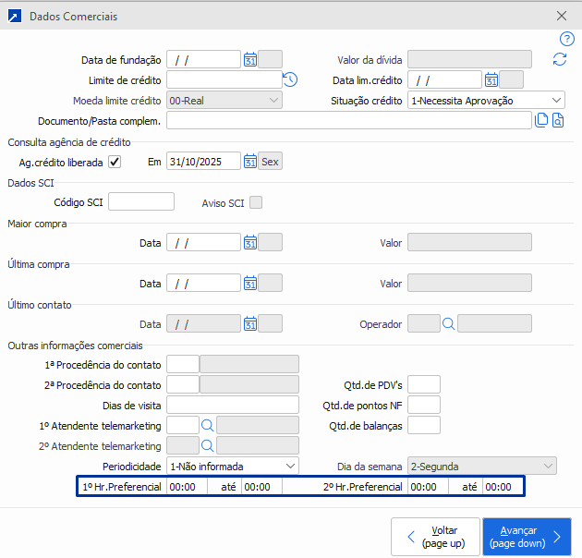582x558 pixels.
Task: Click the blue help question mark icon
Action: [567, 39]
